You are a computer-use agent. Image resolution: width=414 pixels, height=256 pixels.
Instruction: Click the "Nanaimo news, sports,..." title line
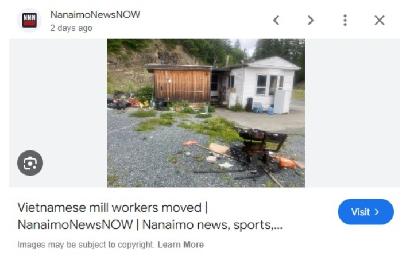(212, 225)
